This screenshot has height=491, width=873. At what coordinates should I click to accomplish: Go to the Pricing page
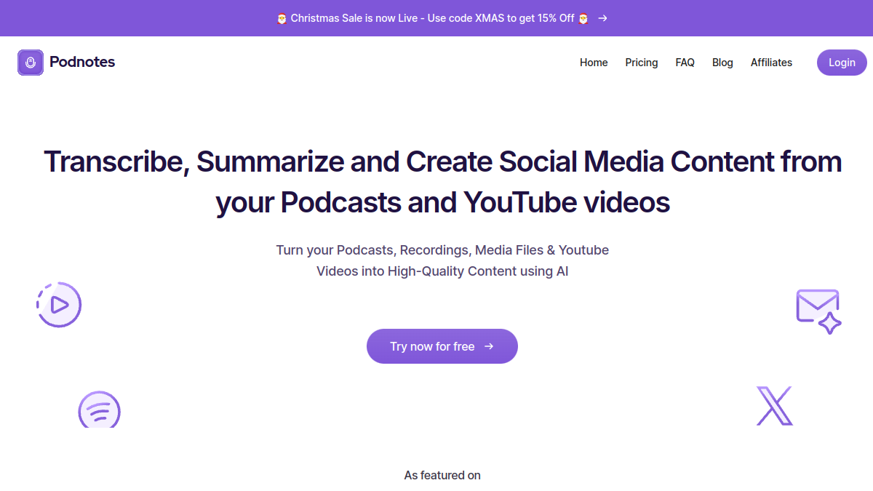pyautogui.click(x=642, y=63)
